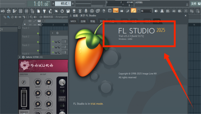The height and width of the screenshot is (114, 201).
Task: Close the 设置 dialog
Action: click(x=186, y=15)
